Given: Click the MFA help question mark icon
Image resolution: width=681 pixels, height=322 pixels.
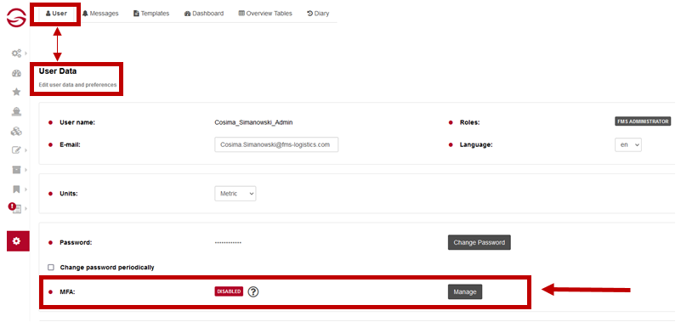Looking at the screenshot, I should (253, 292).
